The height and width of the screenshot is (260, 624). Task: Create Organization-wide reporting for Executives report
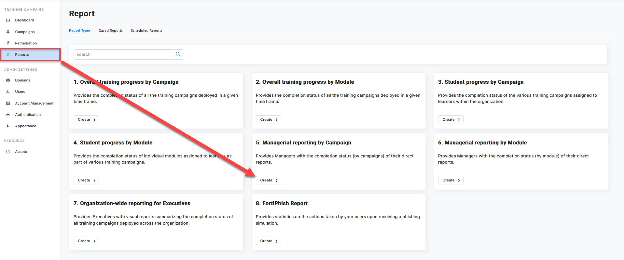coord(86,241)
